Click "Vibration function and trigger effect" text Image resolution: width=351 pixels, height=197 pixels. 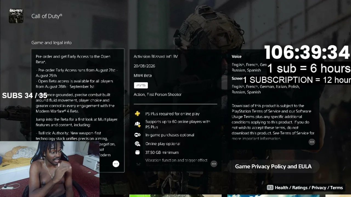176,160
